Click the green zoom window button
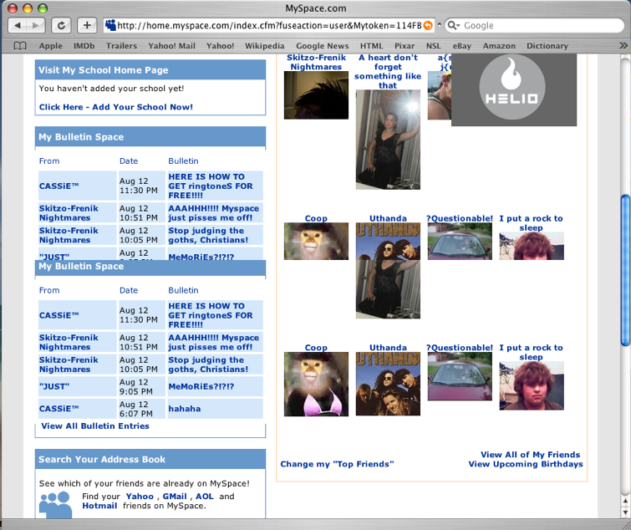 (43, 8)
